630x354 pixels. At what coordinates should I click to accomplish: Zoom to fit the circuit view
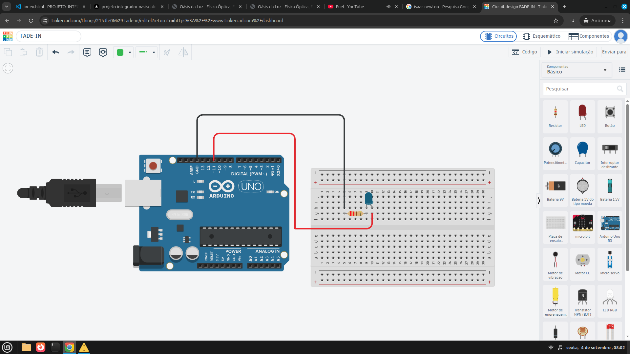8,68
